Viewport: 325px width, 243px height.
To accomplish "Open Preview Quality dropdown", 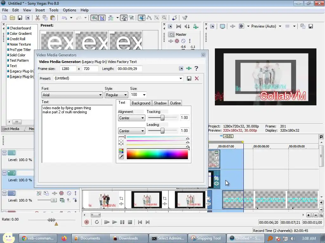I will tap(280, 26).
